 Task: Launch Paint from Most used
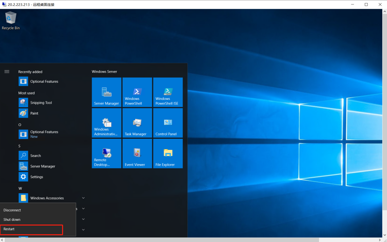pos(52,113)
